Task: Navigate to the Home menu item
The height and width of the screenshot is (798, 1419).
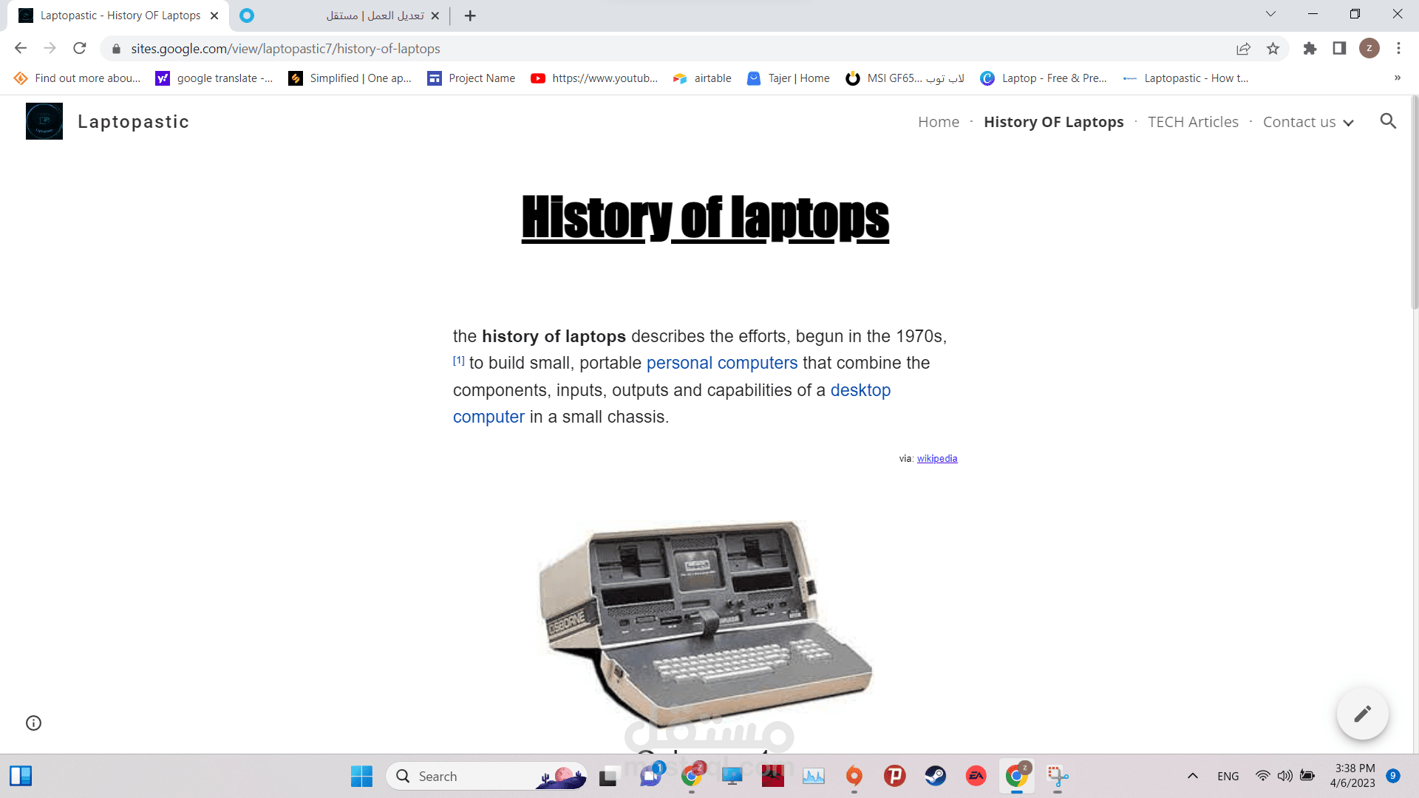Action: [938, 122]
